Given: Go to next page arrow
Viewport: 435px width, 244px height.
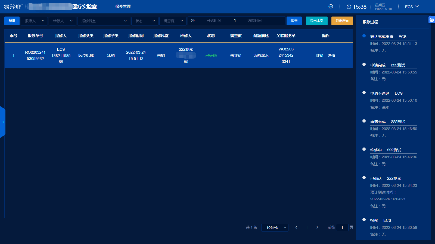Looking at the screenshot, I should [x=317, y=227].
